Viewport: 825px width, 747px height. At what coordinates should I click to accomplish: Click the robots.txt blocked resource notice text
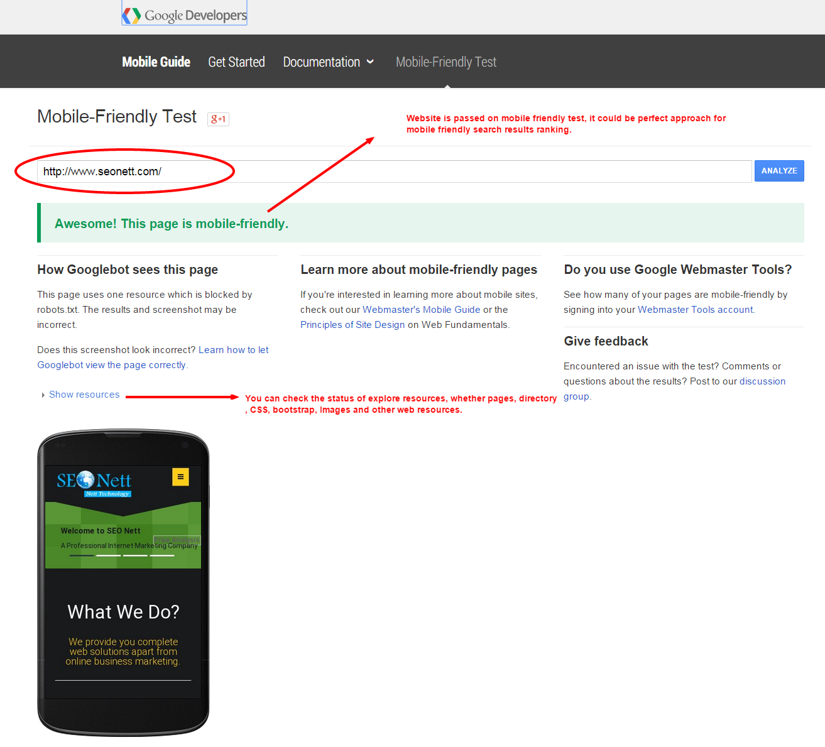(145, 310)
